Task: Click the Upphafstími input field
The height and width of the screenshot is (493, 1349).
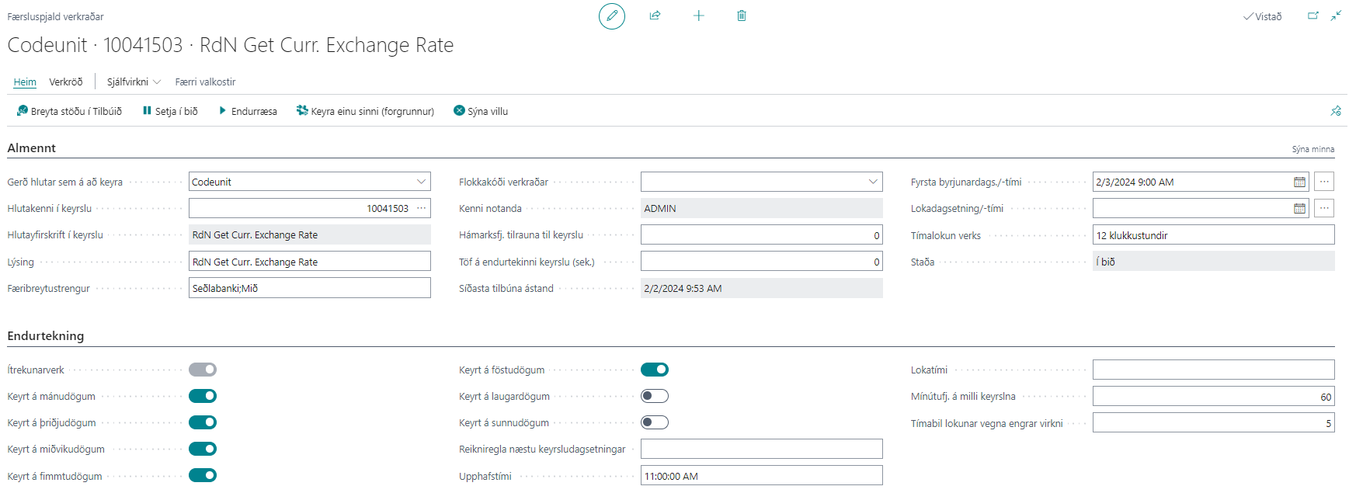Action: point(760,476)
